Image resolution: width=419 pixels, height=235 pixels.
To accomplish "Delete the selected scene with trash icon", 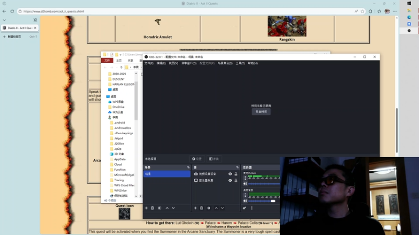I will (x=152, y=208).
